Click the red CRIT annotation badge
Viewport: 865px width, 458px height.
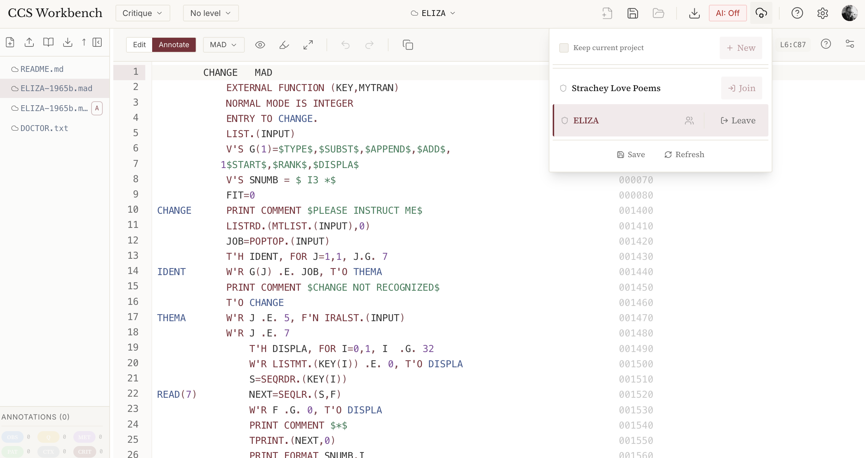coord(85,451)
